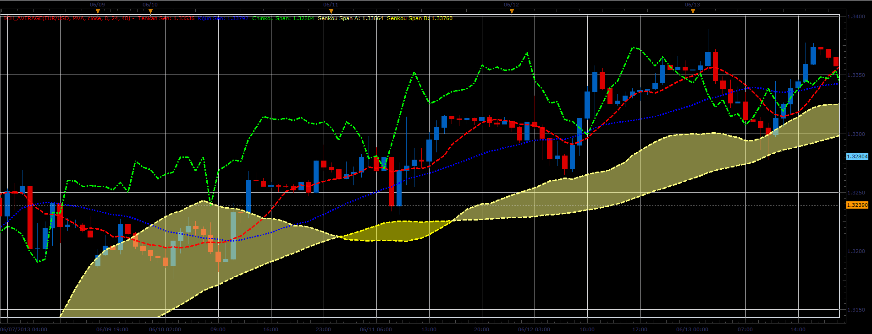Click the 06/10 02:00 time axis label
872x334 pixels.
pos(165,329)
